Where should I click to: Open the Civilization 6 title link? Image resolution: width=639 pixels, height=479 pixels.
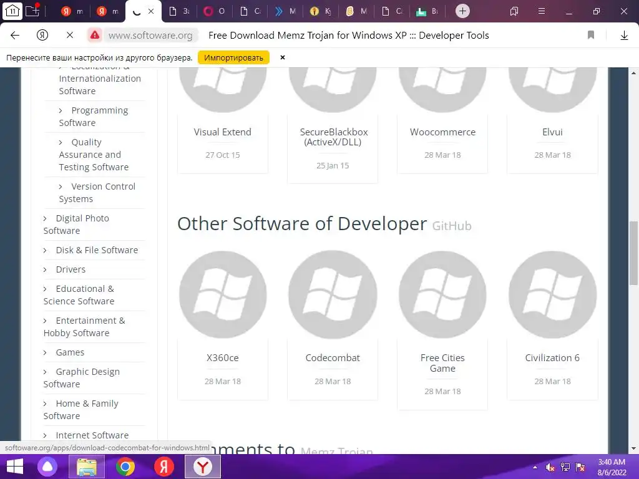[552, 358]
